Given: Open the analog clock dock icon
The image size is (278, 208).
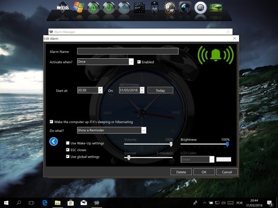Looking at the screenshot, I should click(x=139, y=8).
